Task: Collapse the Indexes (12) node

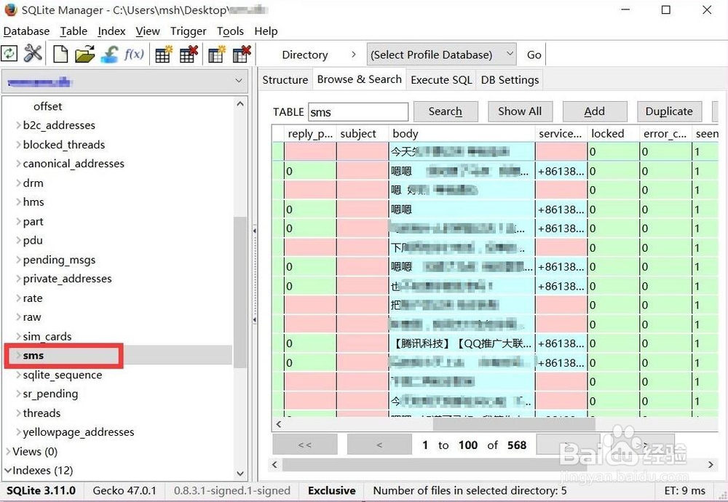Action: 8,470
